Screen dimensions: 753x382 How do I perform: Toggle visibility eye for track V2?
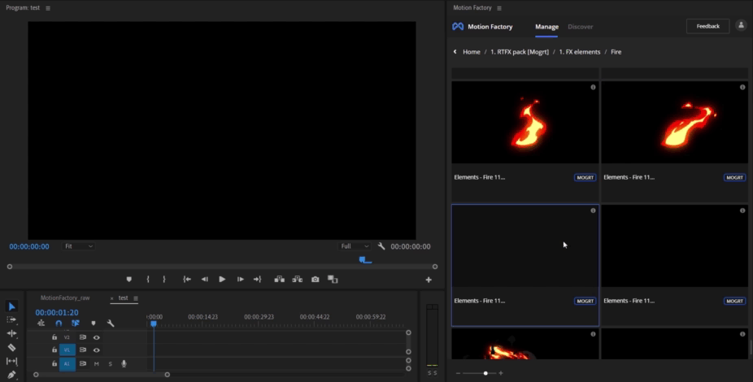(96, 337)
